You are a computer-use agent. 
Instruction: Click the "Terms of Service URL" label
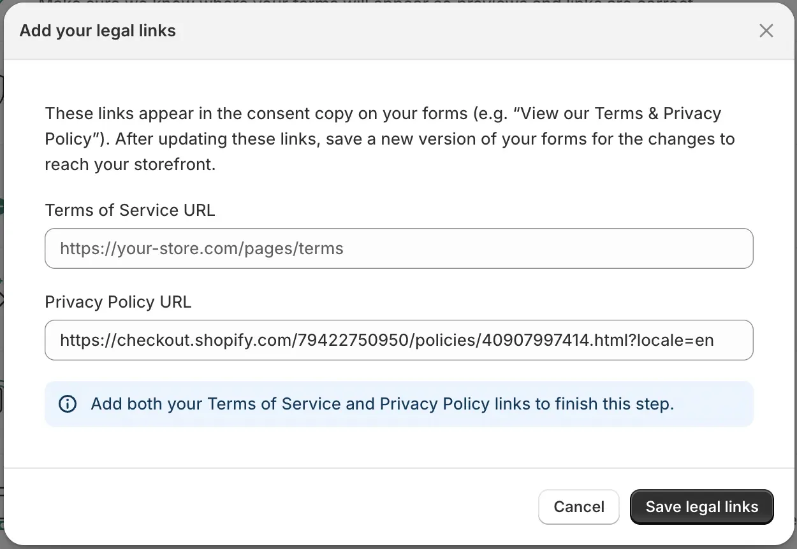tap(130, 210)
